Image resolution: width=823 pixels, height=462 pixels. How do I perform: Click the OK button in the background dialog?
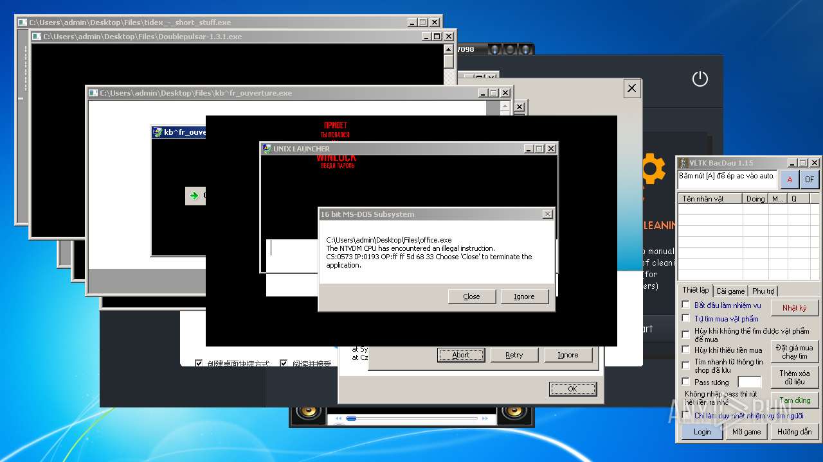572,389
